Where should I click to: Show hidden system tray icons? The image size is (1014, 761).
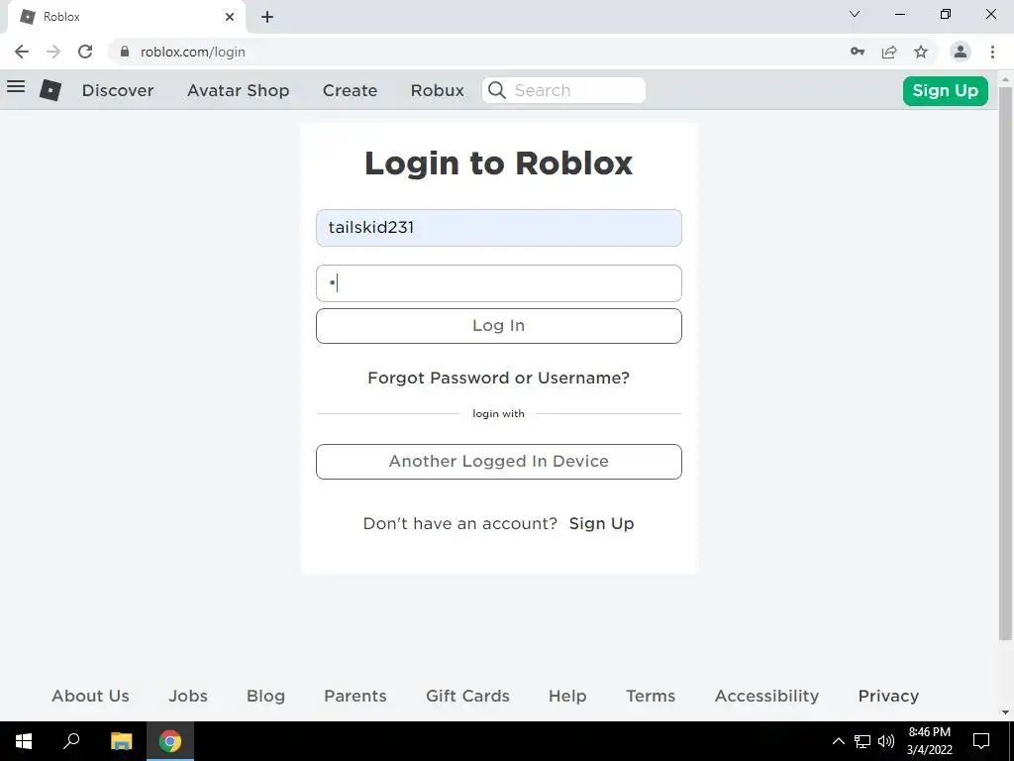pyautogui.click(x=838, y=741)
